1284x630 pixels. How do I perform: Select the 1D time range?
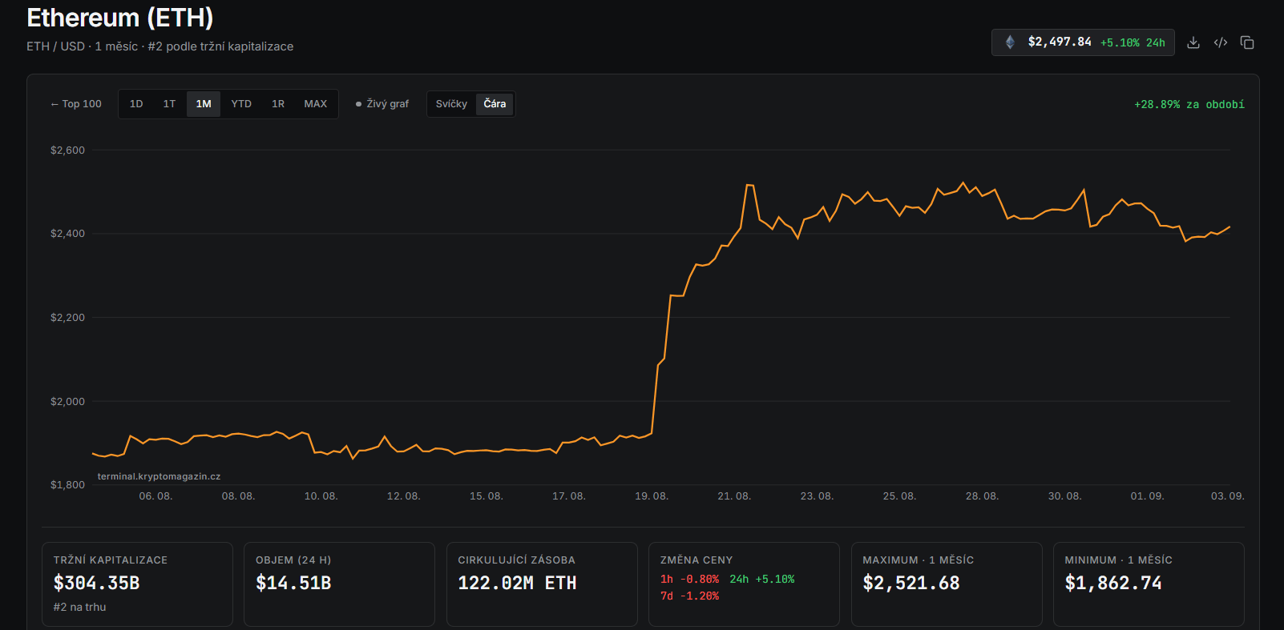pyautogui.click(x=136, y=104)
